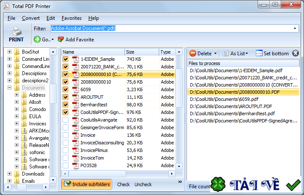Uncheck the 6059 file checkbox
Screen dimensions: 304x195
click(x=66, y=89)
